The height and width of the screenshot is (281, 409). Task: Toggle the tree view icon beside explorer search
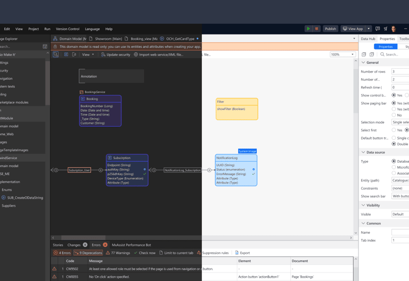45,46
